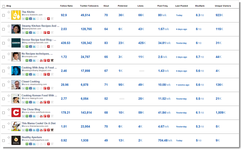Click the Healthy Aperture logo thumbnail
This screenshot has height=149, width=241.
pyautogui.click(x=16, y=140)
